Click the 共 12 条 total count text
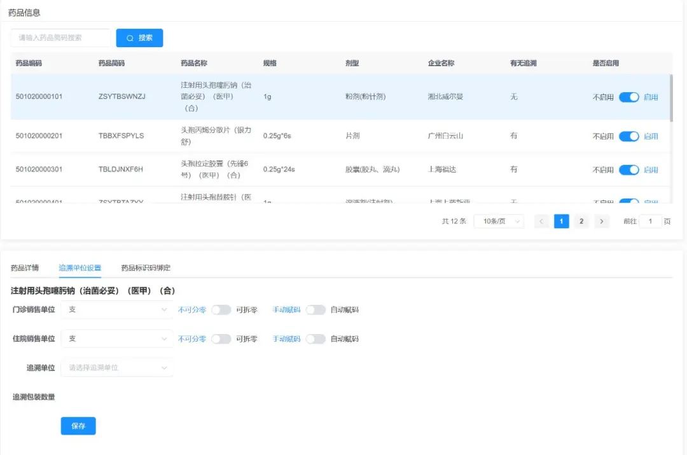Screen dimensions: 687x455 click(x=454, y=221)
